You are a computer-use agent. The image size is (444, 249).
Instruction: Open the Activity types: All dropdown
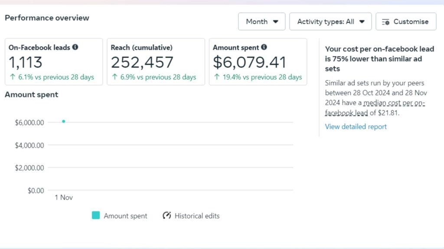pyautogui.click(x=330, y=22)
